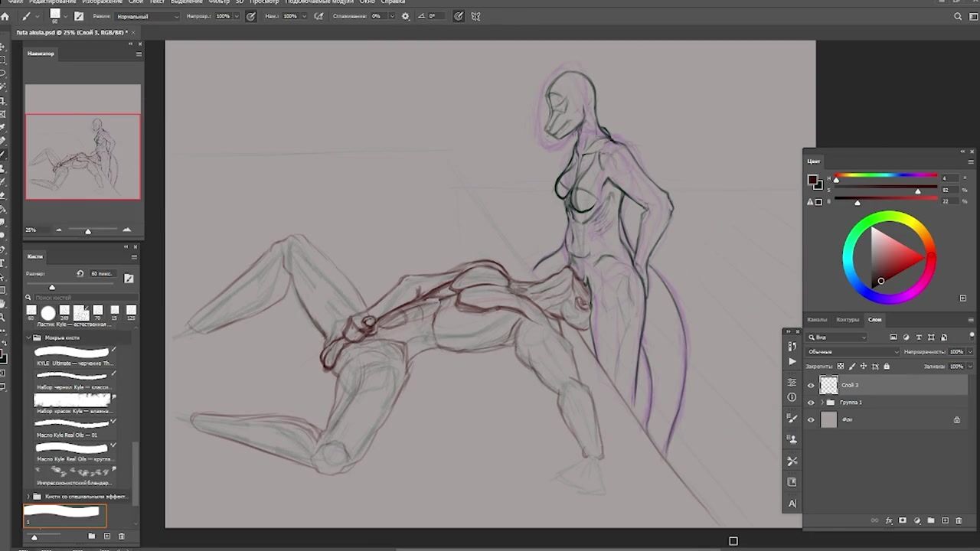Viewport: 980px width, 551px height.
Task: Switch to the Каналы tab
Action: click(x=817, y=320)
